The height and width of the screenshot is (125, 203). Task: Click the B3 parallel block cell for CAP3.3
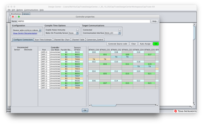point(66,88)
